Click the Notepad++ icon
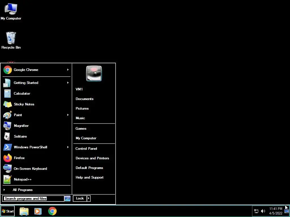Viewport: 290px width, 217px height. pyautogui.click(x=7, y=179)
